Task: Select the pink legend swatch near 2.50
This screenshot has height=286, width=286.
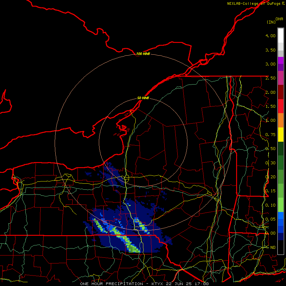Action: (x=281, y=78)
